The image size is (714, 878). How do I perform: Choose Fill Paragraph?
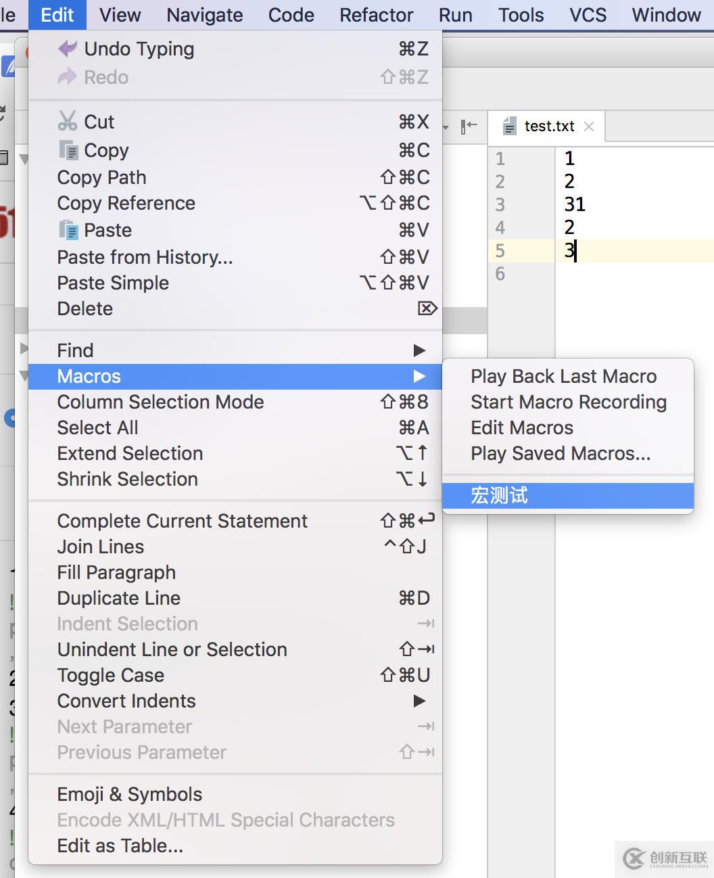[x=235, y=572]
